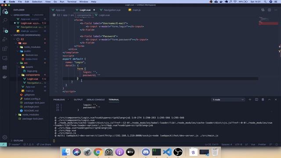Open Launchpad from the dock
Screen dimensions: 281x158
click(x=87, y=152)
